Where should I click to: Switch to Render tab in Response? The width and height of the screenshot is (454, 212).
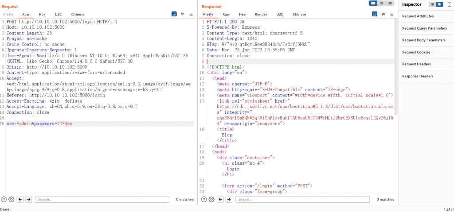(x=261, y=14)
